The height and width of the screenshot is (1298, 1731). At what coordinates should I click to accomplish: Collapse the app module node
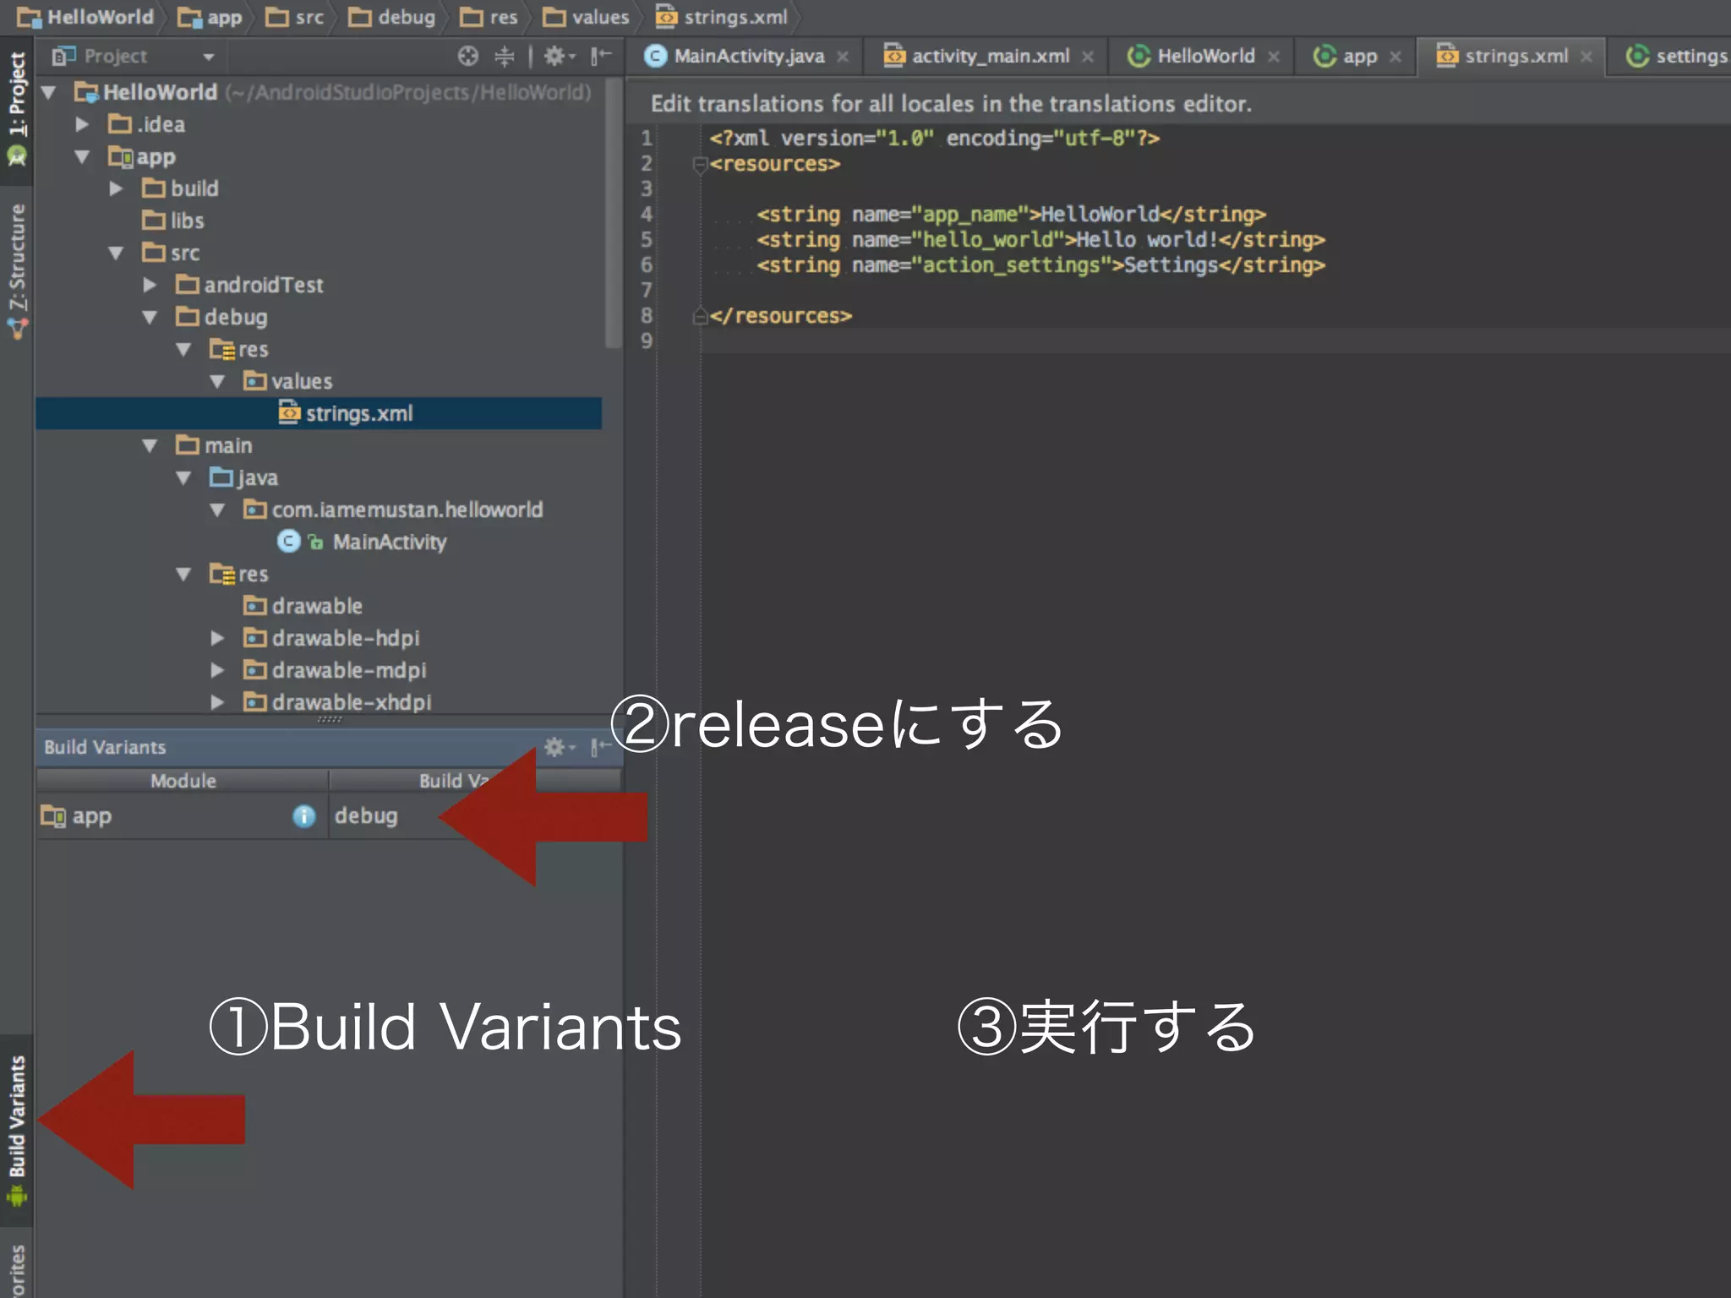point(82,156)
